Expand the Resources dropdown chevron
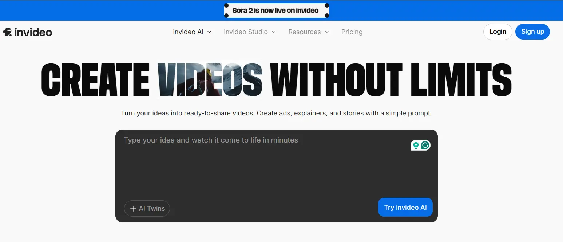 327,32
